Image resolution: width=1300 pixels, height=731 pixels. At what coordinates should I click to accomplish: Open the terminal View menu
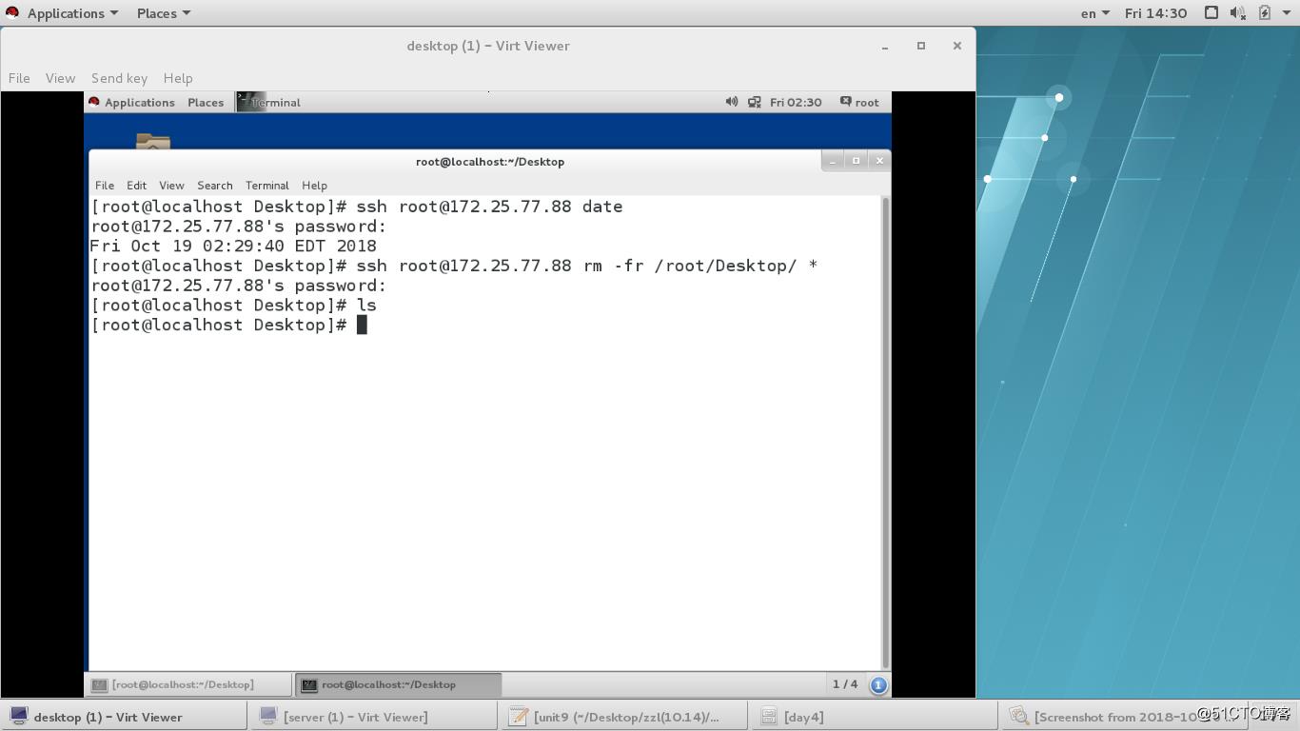click(x=171, y=186)
